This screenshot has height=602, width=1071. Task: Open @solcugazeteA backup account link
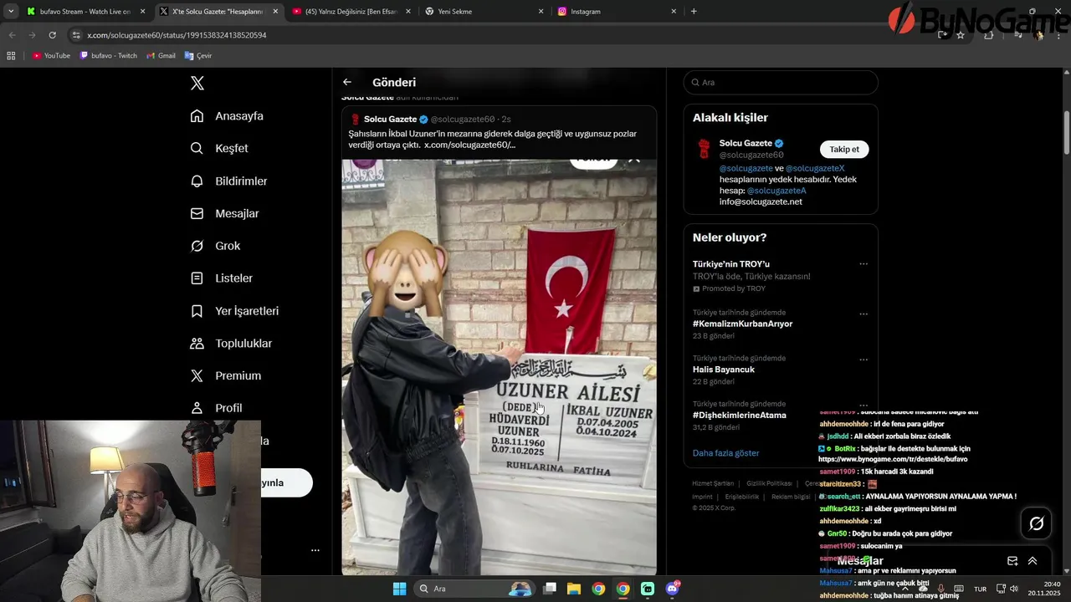tap(776, 191)
